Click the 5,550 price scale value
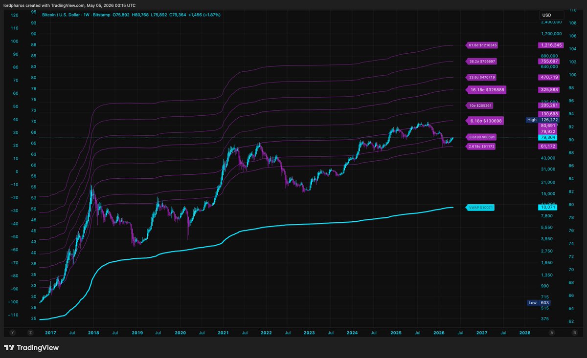 547,227
